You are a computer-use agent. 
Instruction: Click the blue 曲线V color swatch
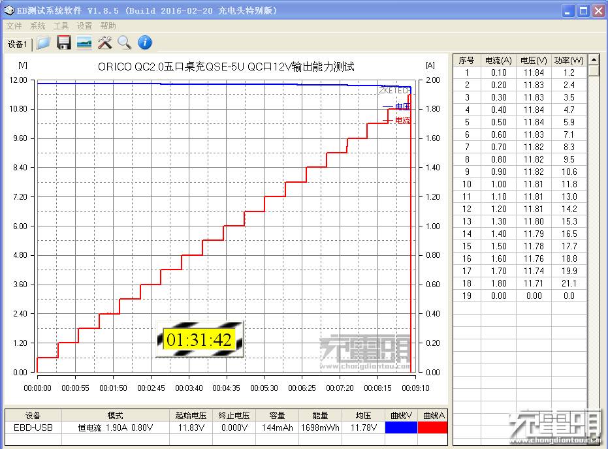402,427
